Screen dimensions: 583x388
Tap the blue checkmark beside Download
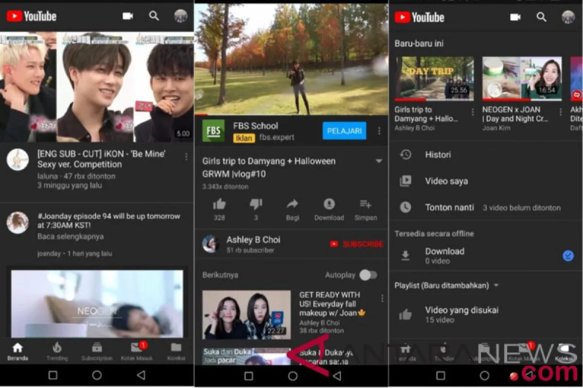pos(567,256)
